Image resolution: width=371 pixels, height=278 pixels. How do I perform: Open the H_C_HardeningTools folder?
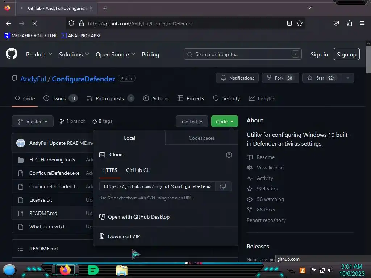(x=52, y=160)
